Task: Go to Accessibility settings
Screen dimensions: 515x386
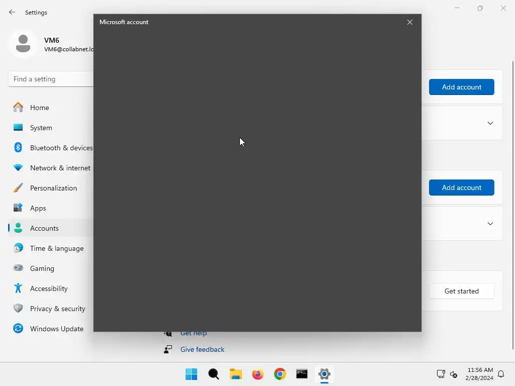Action: [x=51, y=288]
